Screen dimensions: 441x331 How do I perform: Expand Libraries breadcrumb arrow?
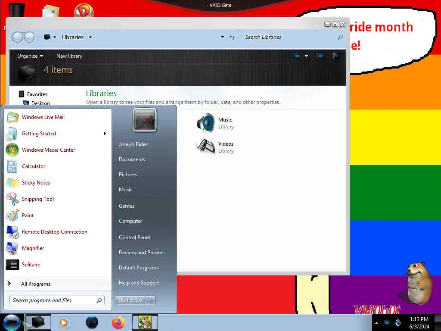click(90, 37)
